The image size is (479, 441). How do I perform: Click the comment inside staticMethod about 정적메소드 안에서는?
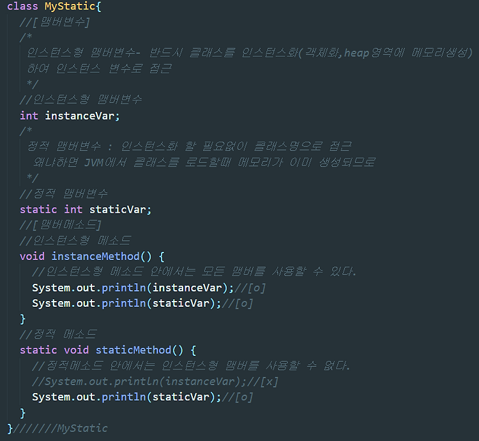(x=191, y=366)
